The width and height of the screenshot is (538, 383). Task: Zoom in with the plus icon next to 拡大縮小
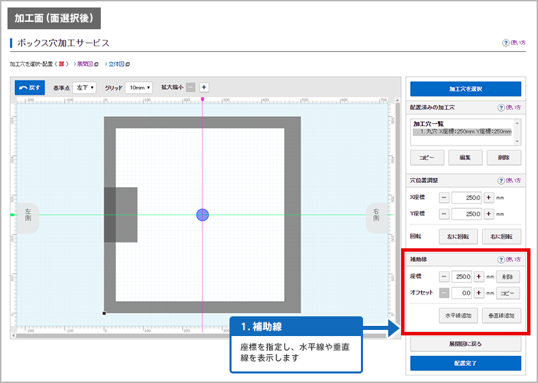[x=204, y=88]
